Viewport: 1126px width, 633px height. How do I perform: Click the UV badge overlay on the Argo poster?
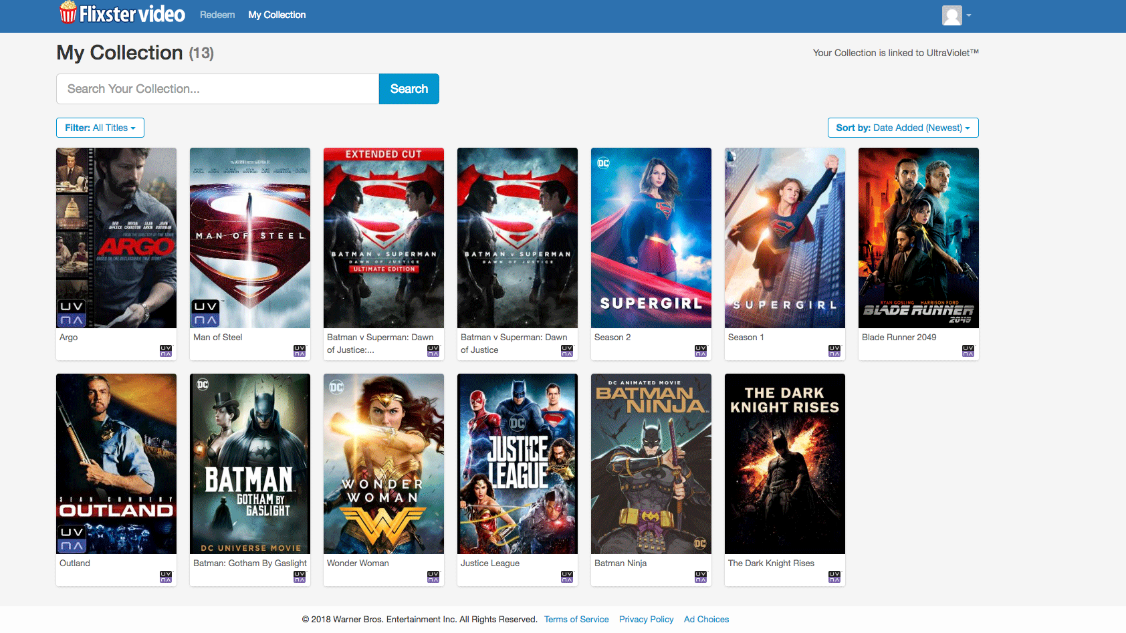click(72, 311)
